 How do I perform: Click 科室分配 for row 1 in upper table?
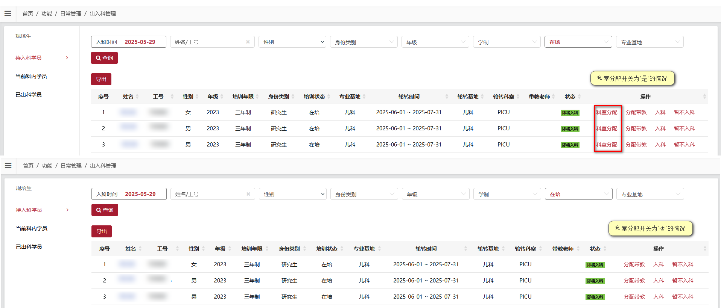pyautogui.click(x=607, y=112)
